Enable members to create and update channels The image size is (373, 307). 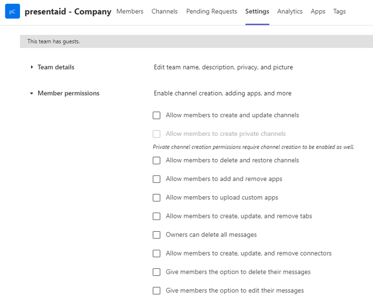[156, 115]
